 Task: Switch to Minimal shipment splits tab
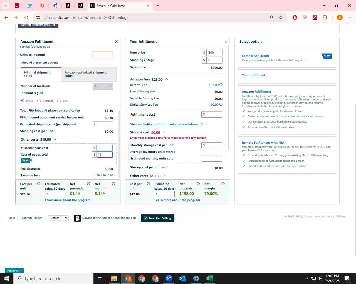[x=41, y=74]
